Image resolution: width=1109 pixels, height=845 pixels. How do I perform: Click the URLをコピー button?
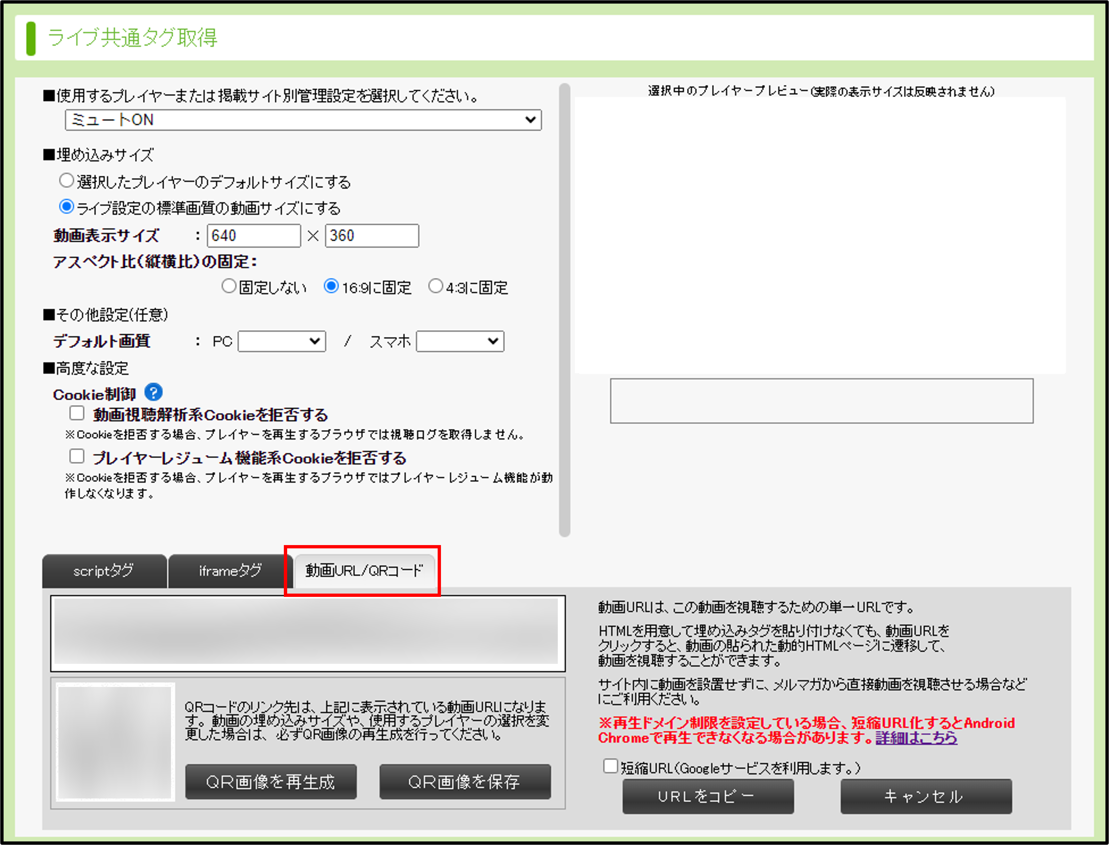pyautogui.click(x=708, y=796)
